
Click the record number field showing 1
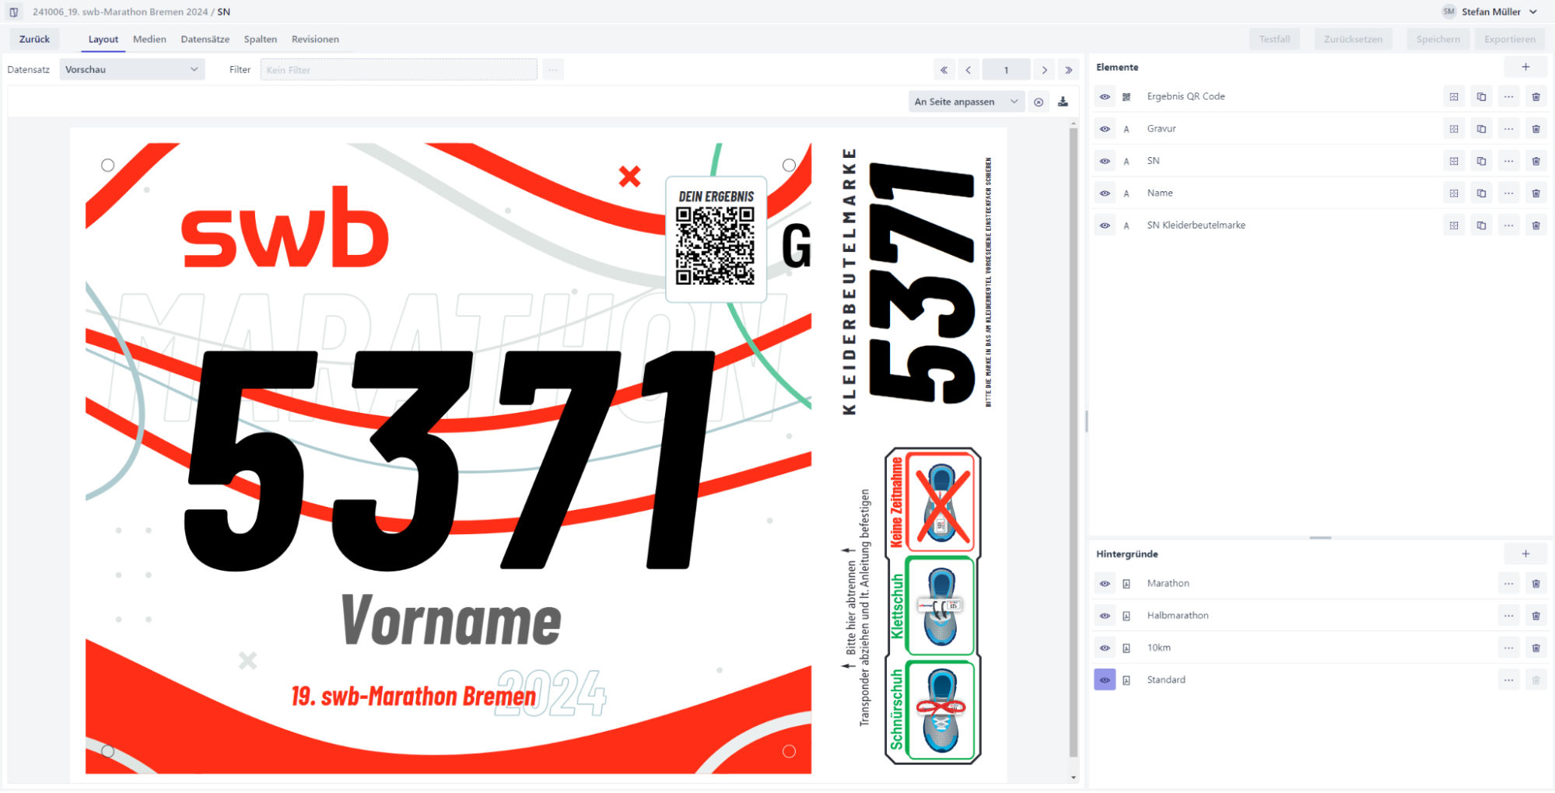[1006, 70]
